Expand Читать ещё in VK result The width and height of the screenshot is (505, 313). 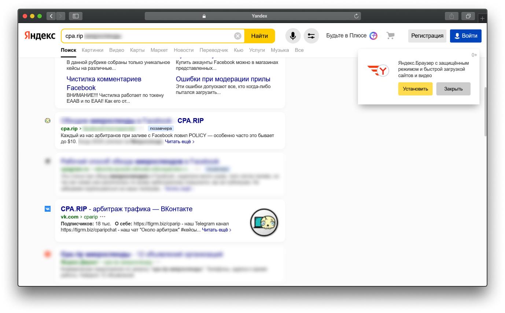pos(217,230)
